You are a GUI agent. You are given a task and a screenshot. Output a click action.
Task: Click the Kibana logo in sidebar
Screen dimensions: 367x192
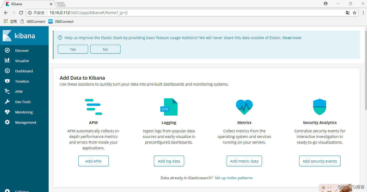coord(19,36)
